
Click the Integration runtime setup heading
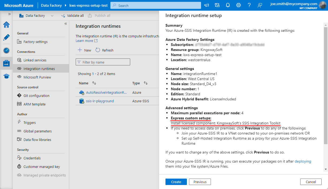click(x=194, y=15)
